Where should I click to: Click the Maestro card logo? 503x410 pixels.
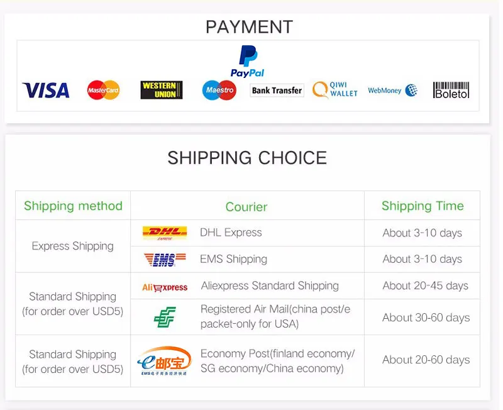point(219,90)
